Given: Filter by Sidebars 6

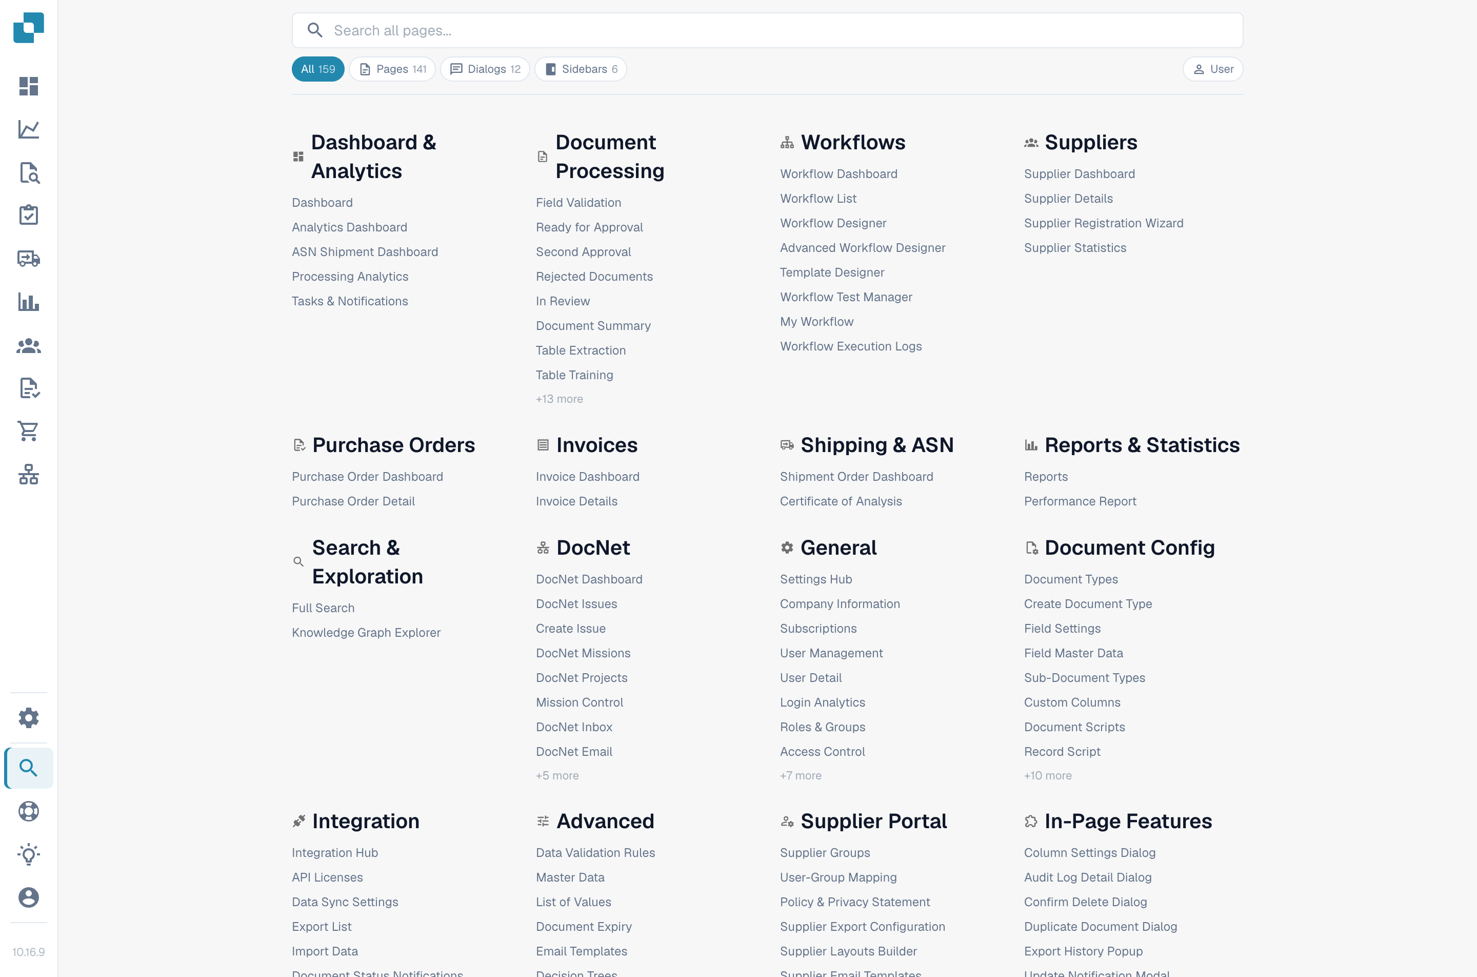Looking at the screenshot, I should (581, 69).
